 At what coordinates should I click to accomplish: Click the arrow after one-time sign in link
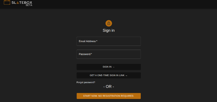126,76
